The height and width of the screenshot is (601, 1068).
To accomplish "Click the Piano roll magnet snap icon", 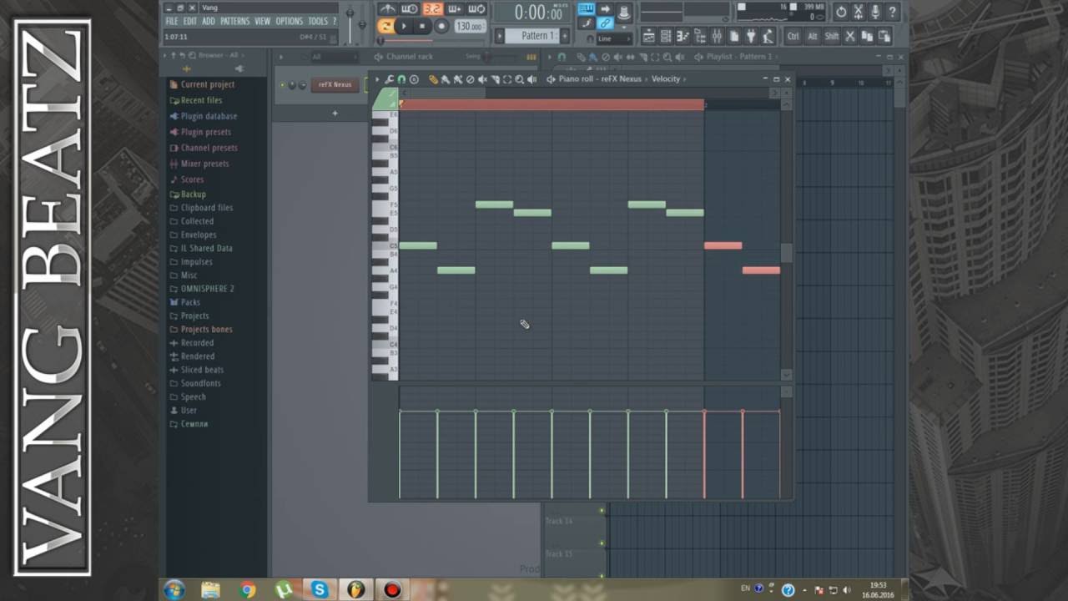I will pyautogui.click(x=402, y=79).
